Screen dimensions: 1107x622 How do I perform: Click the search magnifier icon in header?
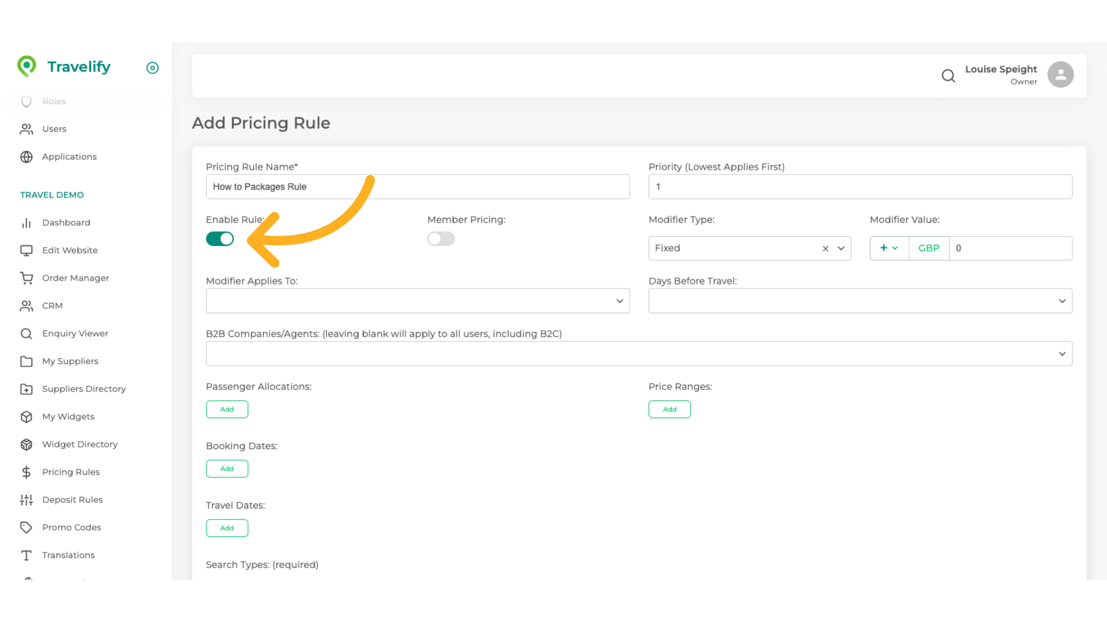948,75
